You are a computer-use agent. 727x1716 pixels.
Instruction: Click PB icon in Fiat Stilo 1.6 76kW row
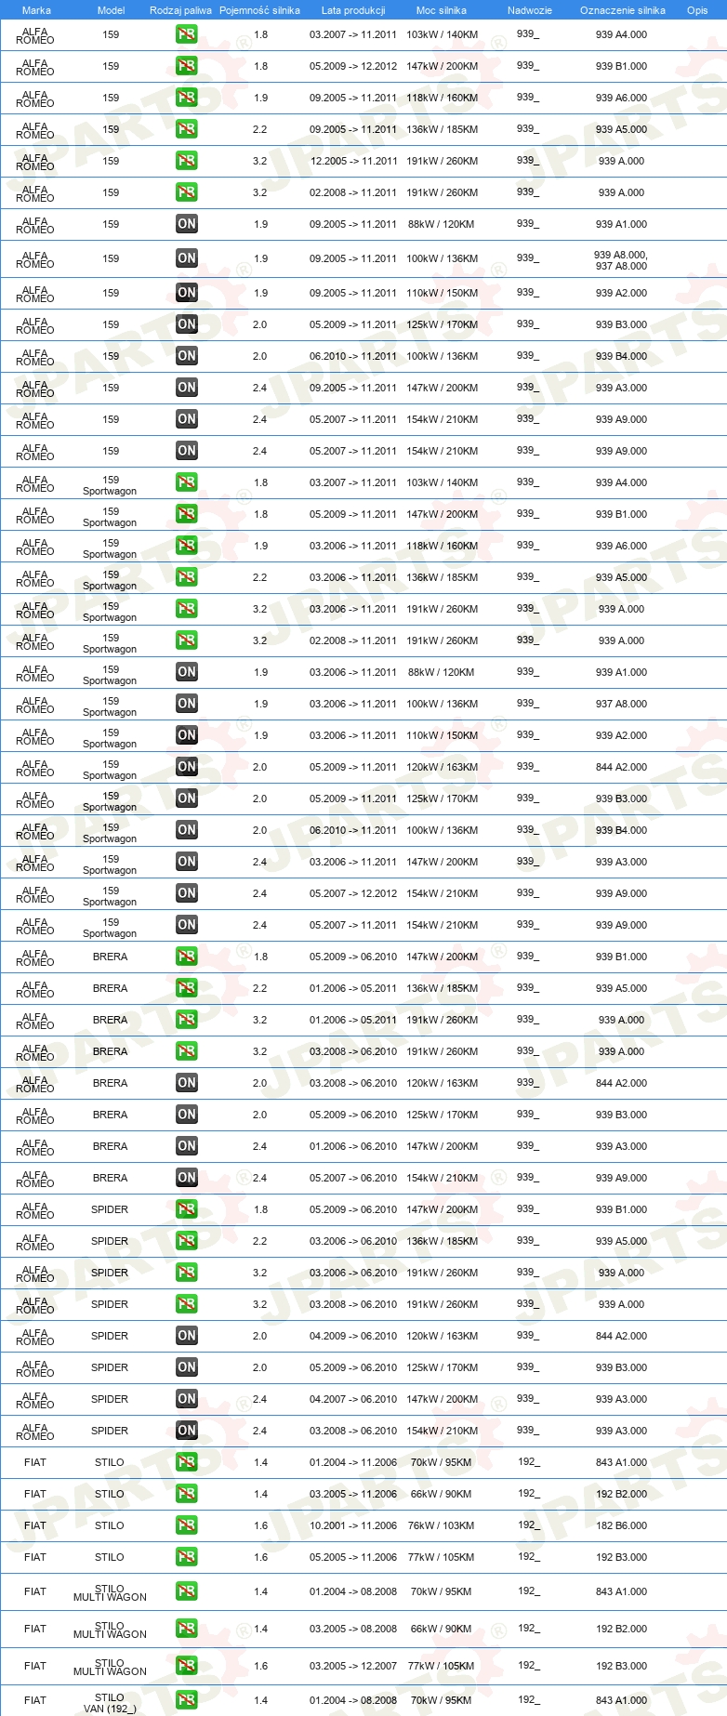pos(187,1525)
